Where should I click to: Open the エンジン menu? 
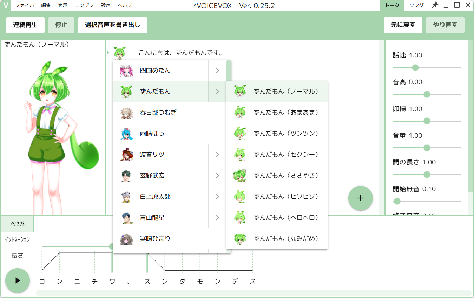click(84, 5)
